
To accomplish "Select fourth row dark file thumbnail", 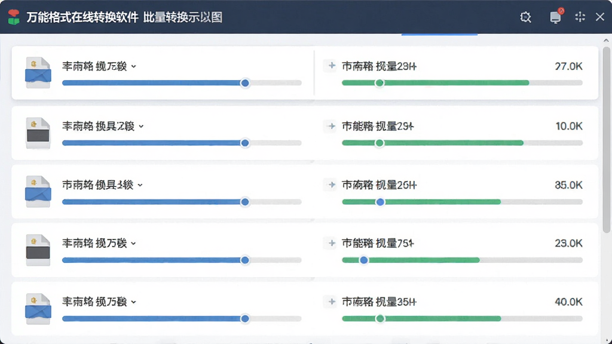I will point(38,250).
